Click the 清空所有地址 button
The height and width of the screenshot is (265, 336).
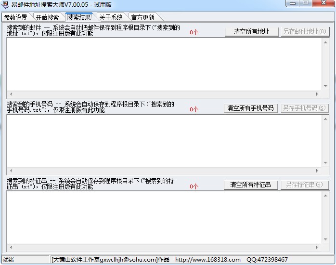pos(252,31)
